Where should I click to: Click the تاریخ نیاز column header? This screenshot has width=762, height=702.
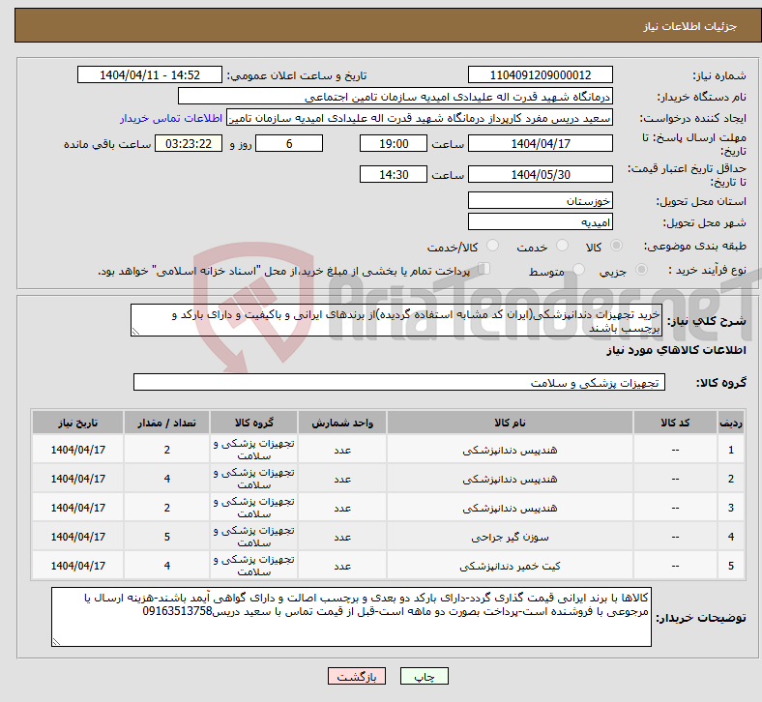point(77,423)
